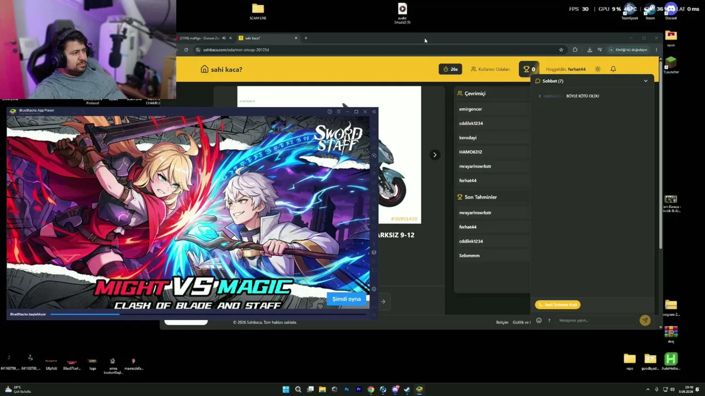Viewport: 705px width, 396px height.
Task: Open BlueStacks settings gear in sidebar
Action: [373, 289]
